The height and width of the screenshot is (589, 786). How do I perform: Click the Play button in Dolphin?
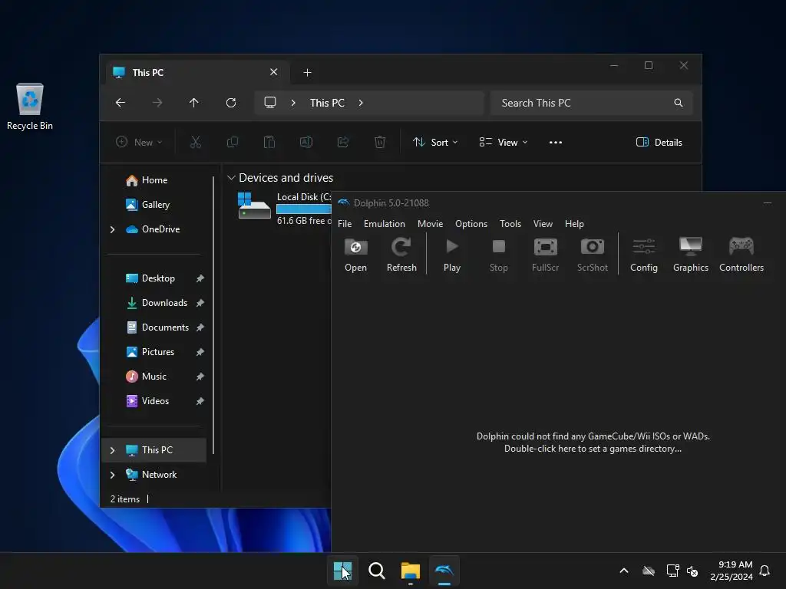click(x=451, y=255)
